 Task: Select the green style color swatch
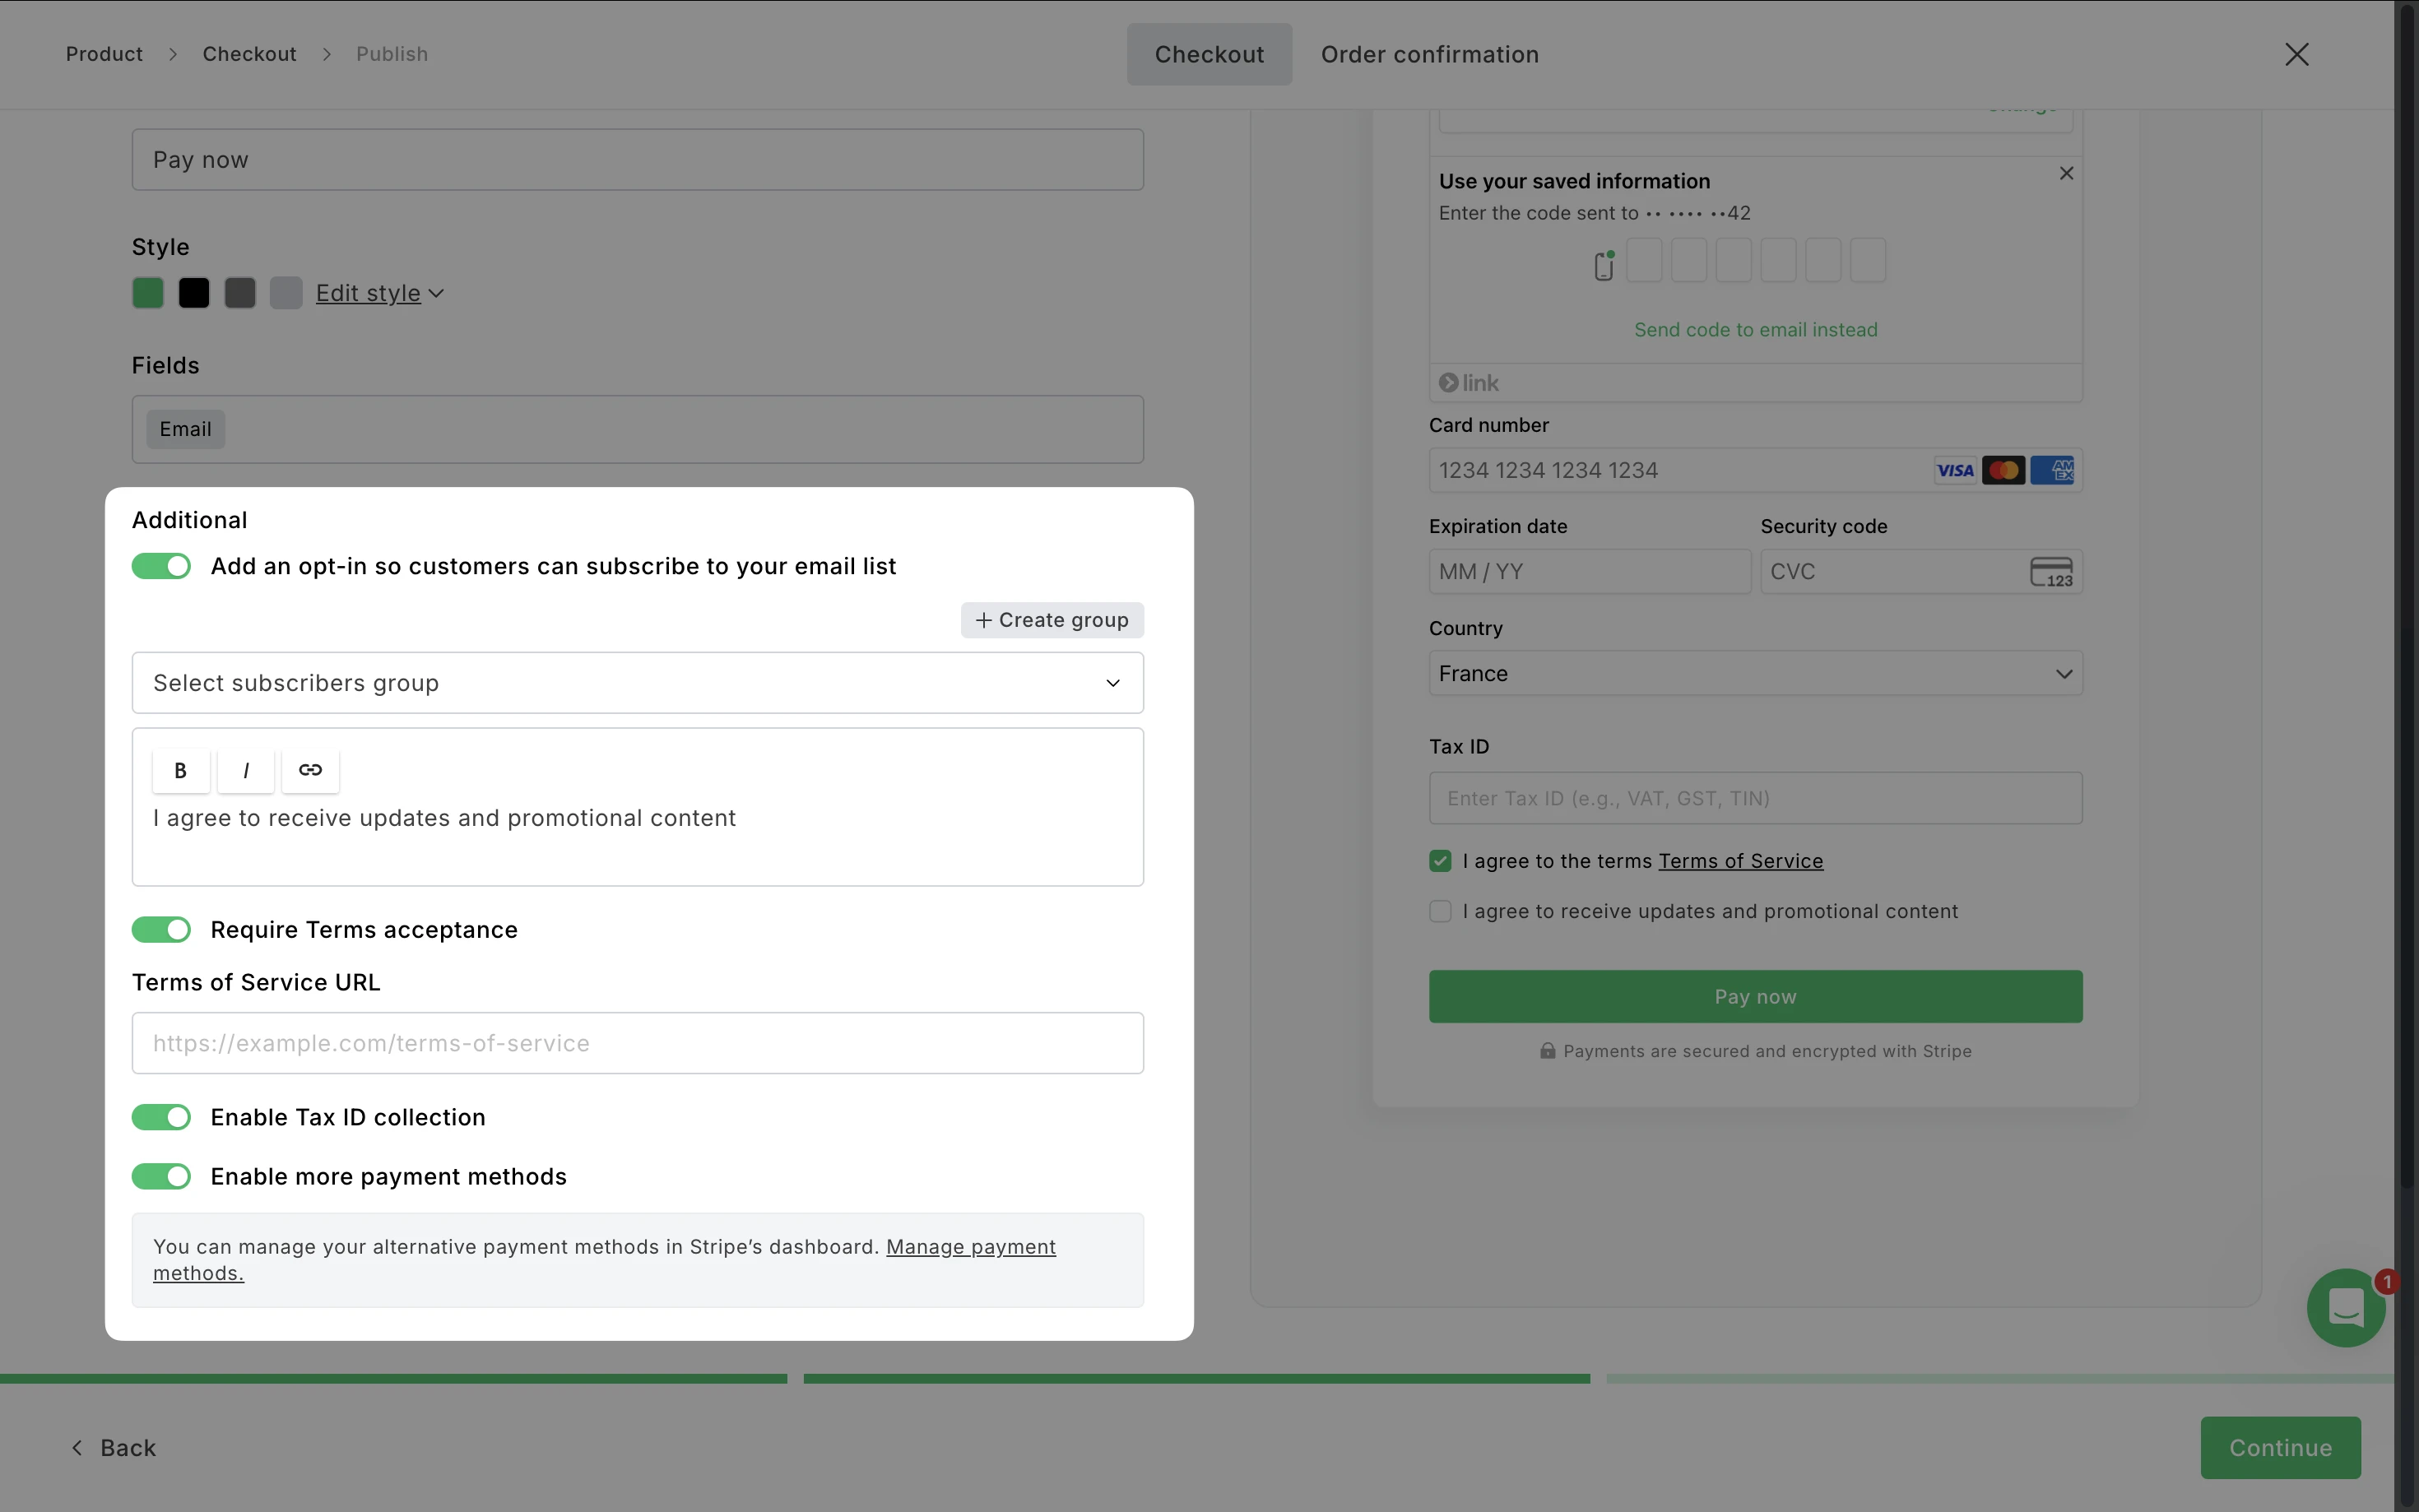[148, 293]
